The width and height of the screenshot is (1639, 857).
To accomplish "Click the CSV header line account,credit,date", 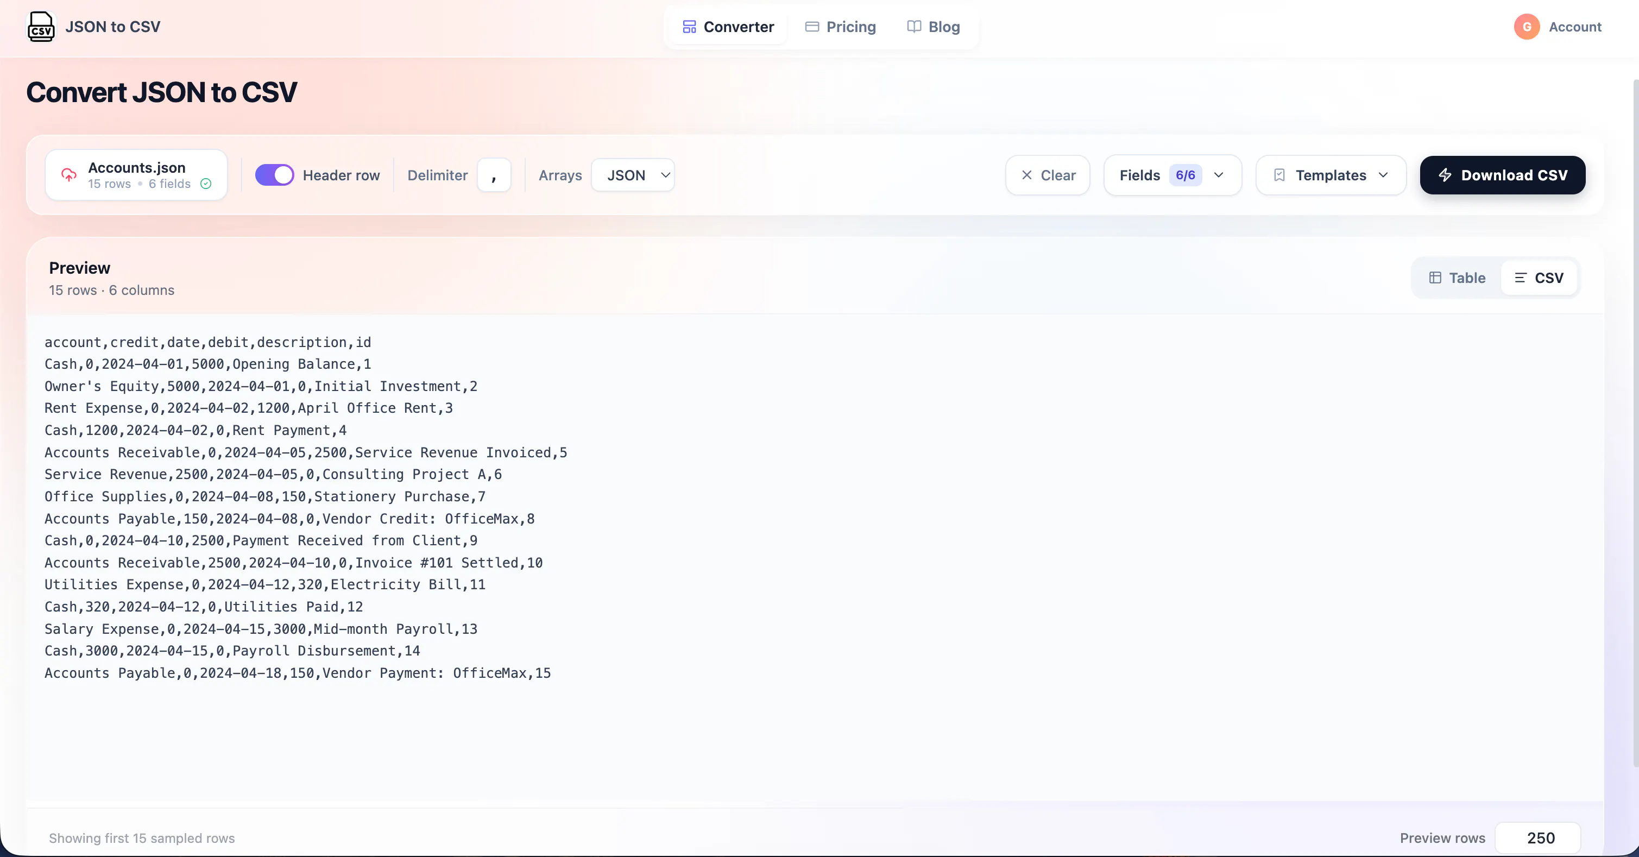I will point(207,342).
